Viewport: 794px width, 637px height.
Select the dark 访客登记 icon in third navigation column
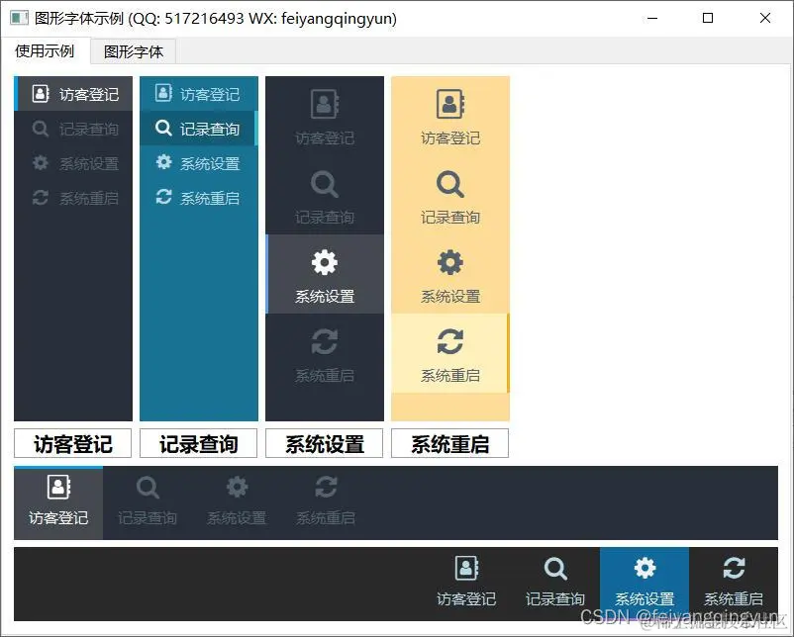point(324,103)
